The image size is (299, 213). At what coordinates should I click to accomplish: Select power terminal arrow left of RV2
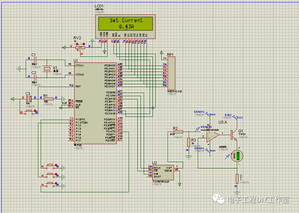pyautogui.click(x=64, y=48)
